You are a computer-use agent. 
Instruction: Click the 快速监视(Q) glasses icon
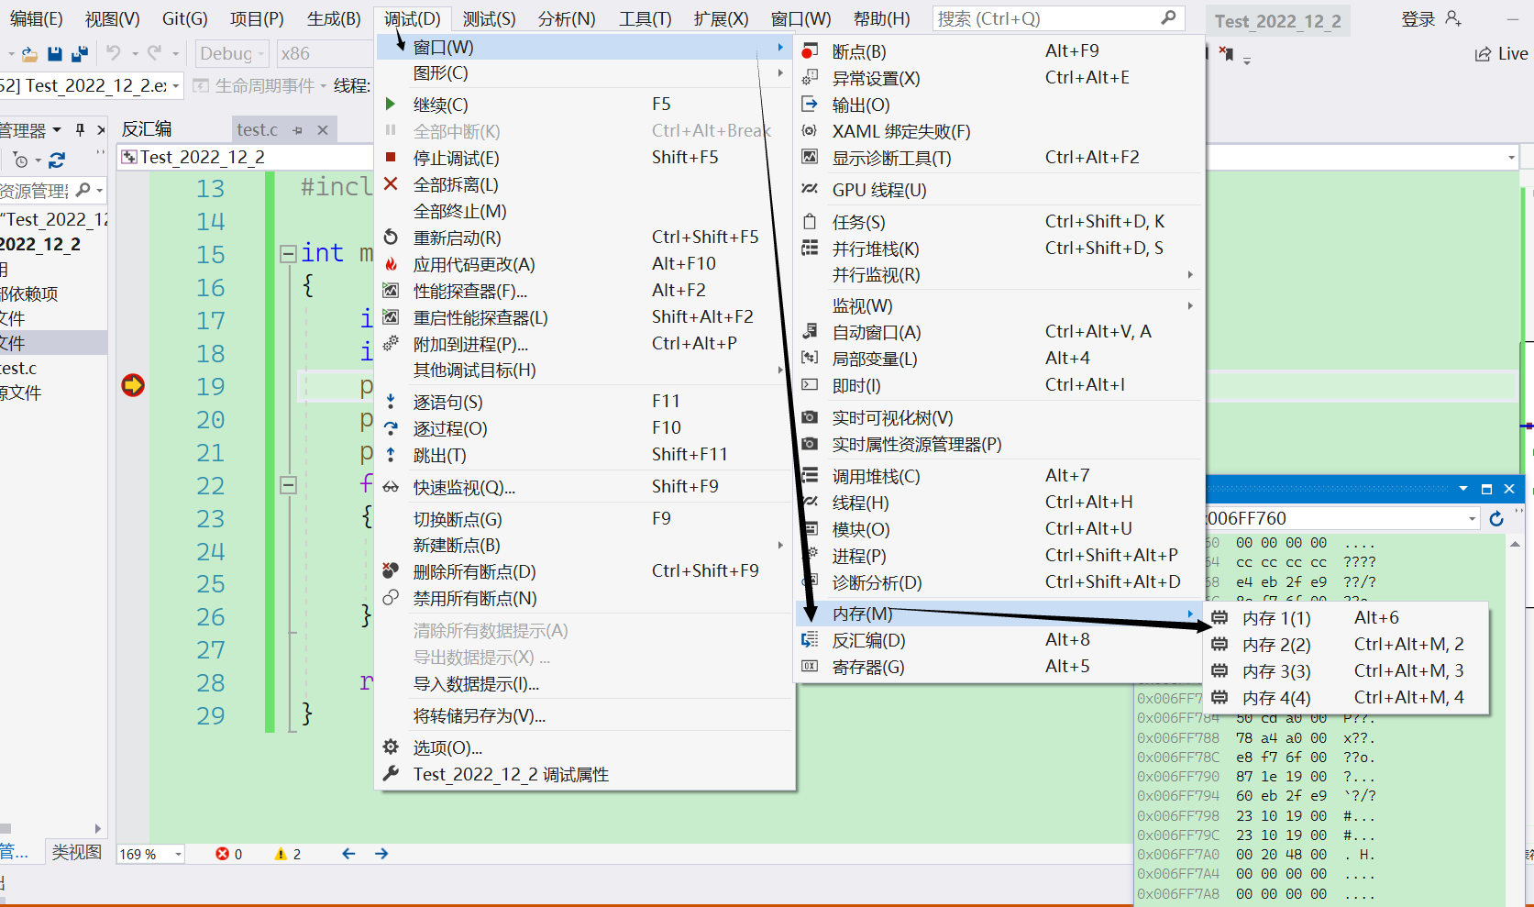pyautogui.click(x=391, y=487)
